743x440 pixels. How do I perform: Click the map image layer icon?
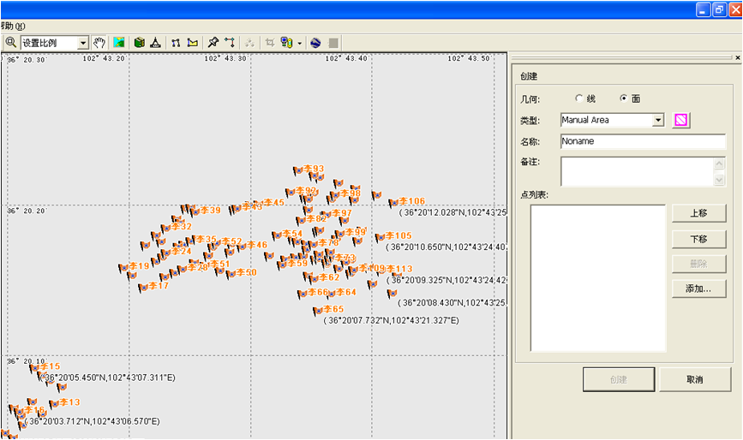point(119,42)
